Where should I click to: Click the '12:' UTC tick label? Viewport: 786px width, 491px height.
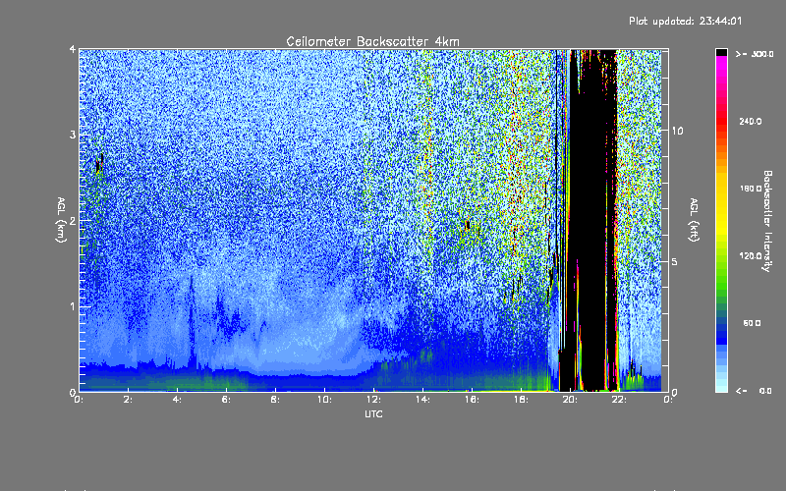coord(373,400)
